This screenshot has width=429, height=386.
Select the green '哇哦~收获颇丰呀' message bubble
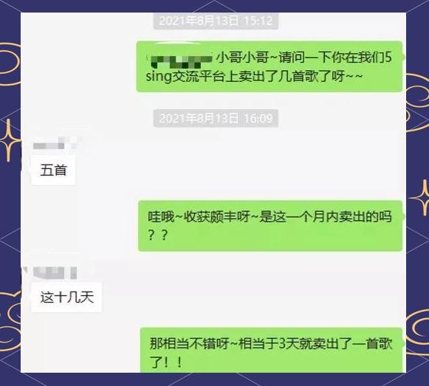[x=270, y=226]
